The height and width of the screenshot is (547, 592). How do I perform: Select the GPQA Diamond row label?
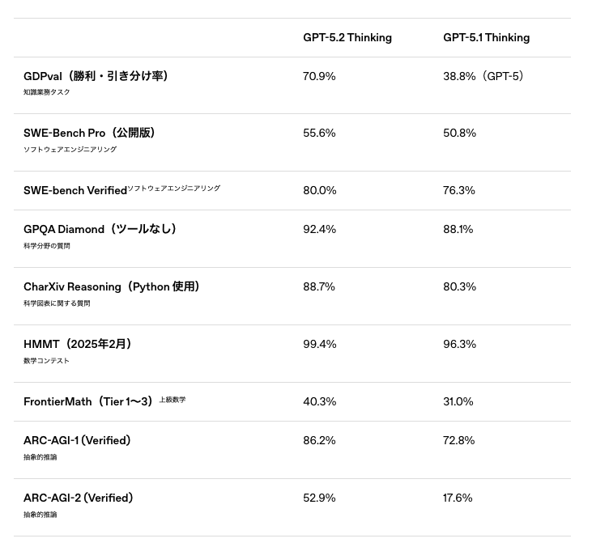(100, 230)
